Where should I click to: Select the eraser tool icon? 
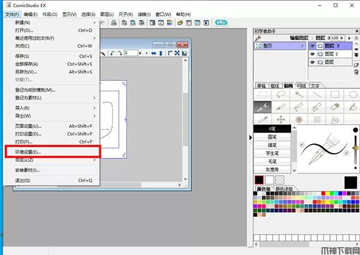tap(335, 107)
